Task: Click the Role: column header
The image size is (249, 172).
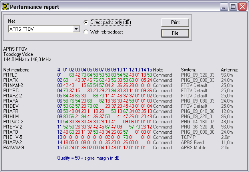Action: (158, 70)
